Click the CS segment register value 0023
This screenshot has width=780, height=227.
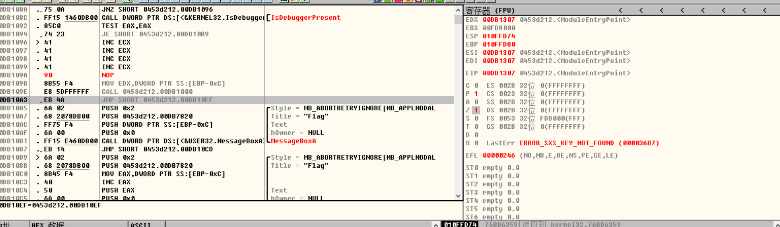[x=507, y=94]
